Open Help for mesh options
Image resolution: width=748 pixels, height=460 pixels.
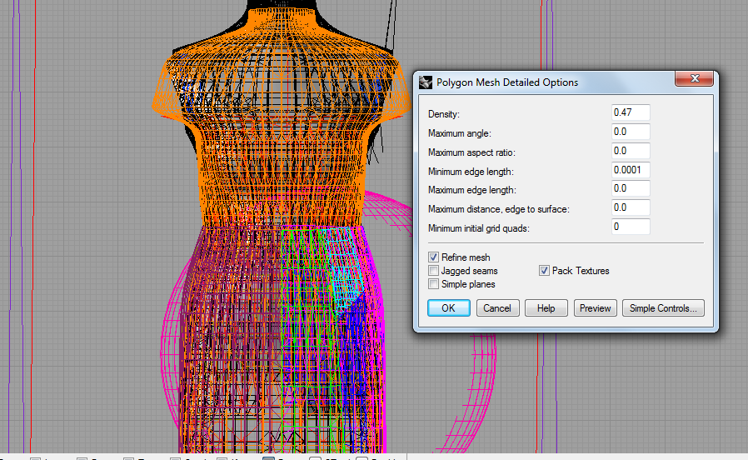click(x=546, y=308)
